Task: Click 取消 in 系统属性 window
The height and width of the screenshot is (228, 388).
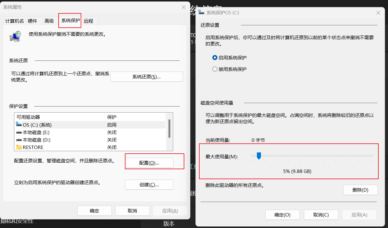Action: pos(132,211)
